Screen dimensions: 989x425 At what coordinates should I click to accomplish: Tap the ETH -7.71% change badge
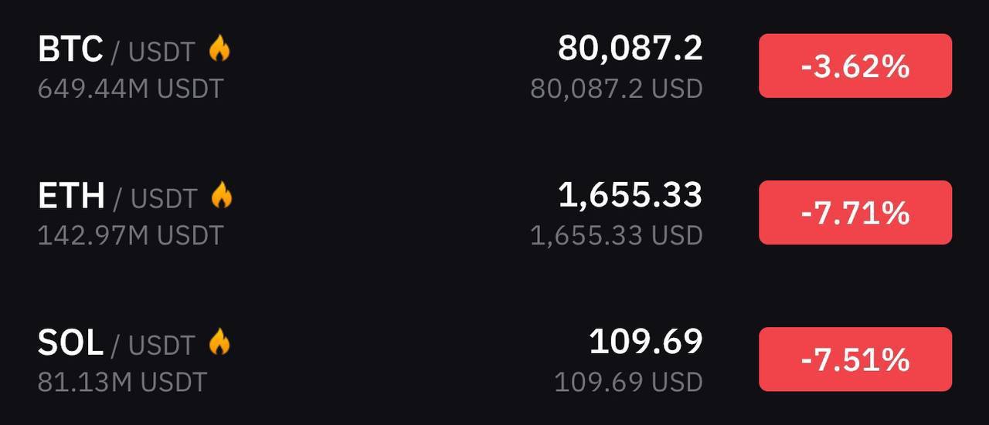pos(855,212)
